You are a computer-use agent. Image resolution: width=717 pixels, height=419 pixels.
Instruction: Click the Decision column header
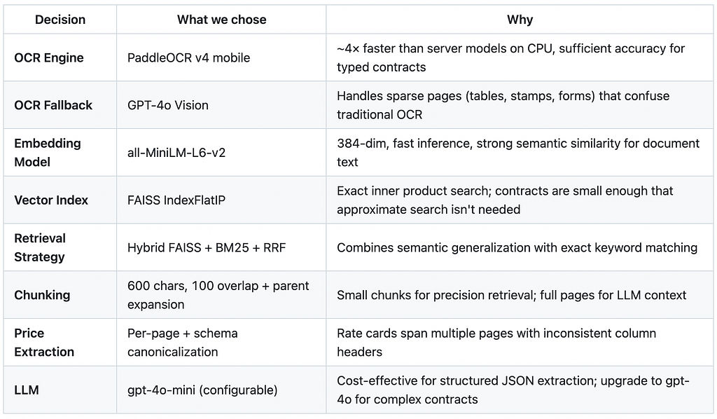tap(60, 20)
